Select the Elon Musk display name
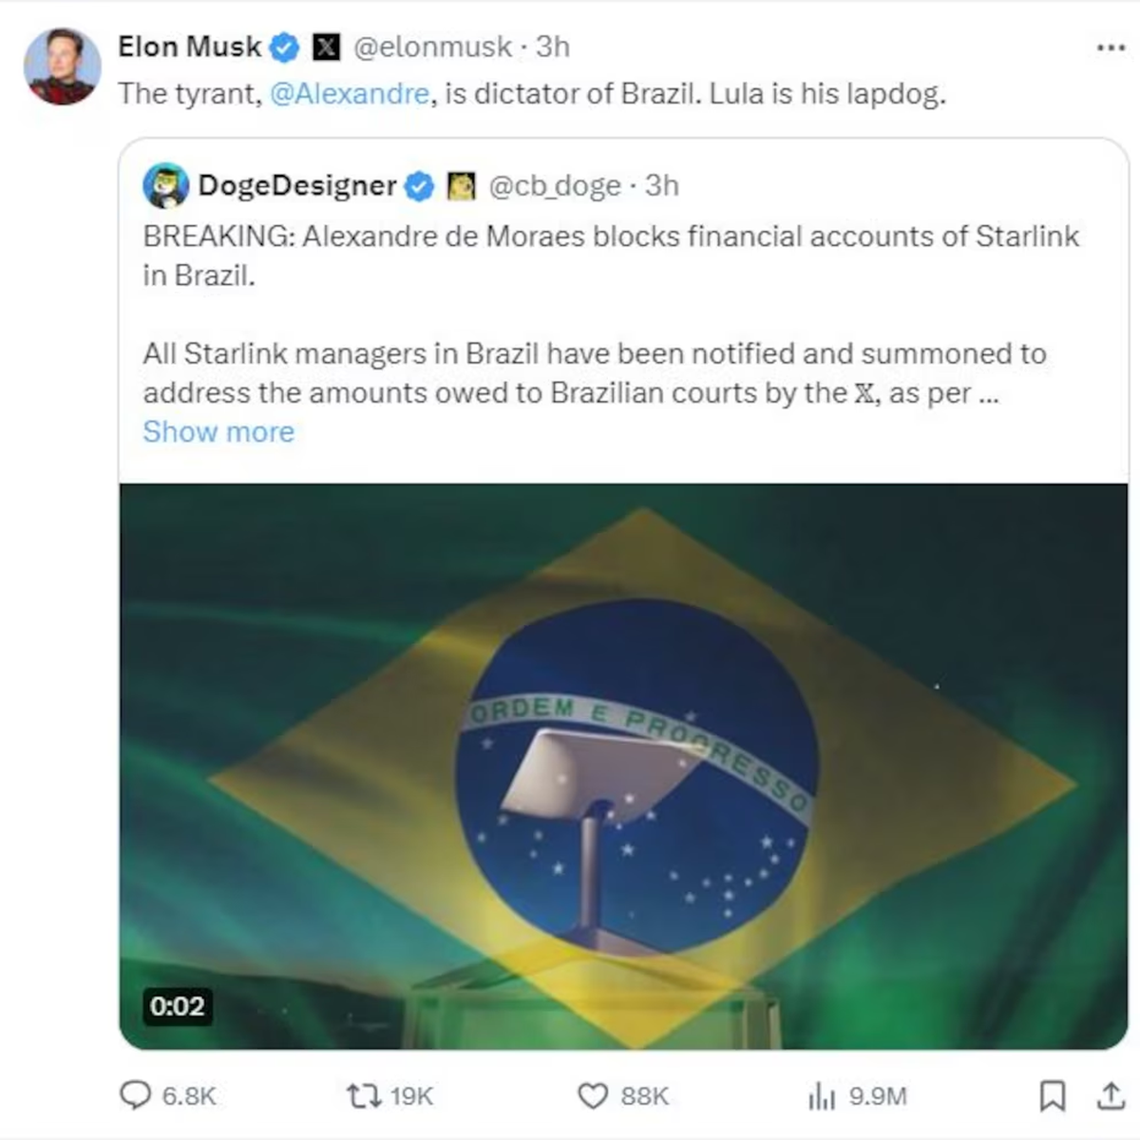Screen dimensions: 1140x1140 pos(189,46)
